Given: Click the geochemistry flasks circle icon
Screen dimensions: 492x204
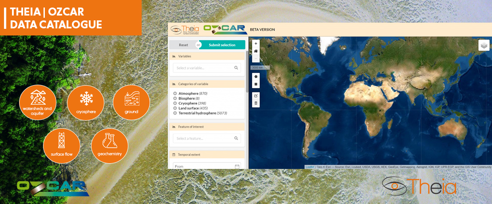Looking at the screenshot, I should (110, 145).
